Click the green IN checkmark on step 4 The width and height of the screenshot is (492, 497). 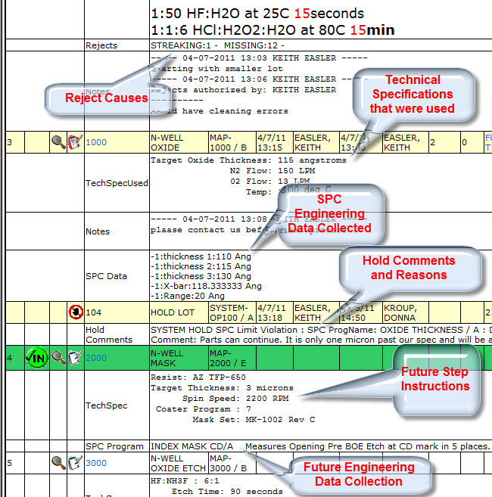pos(37,358)
